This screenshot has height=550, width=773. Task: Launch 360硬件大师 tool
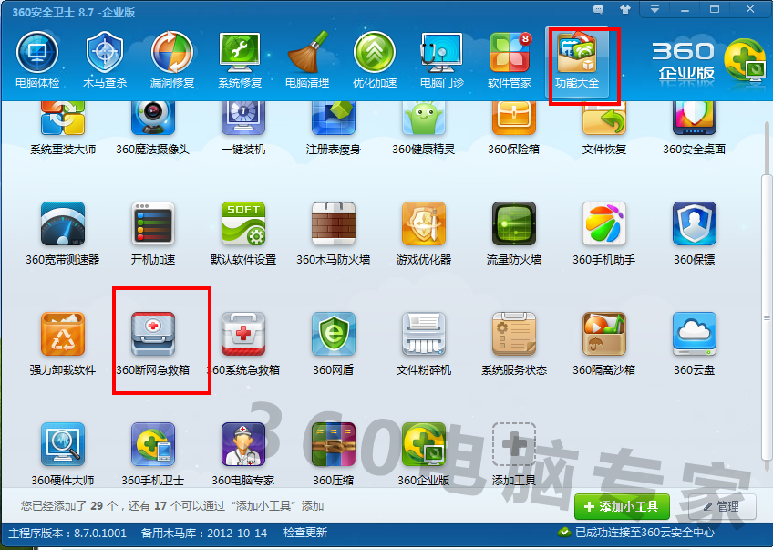(x=63, y=445)
